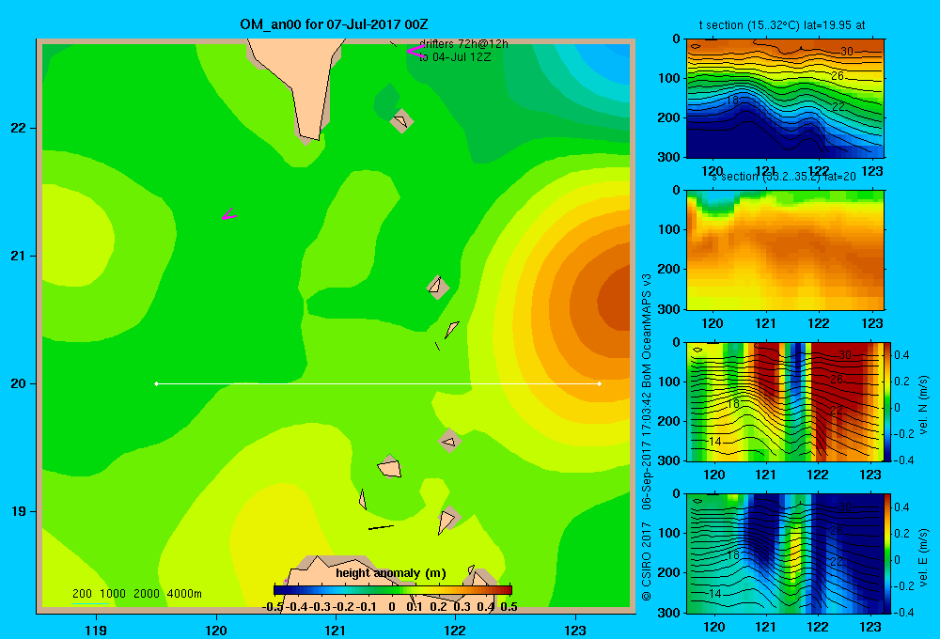Click the CSIRO BoM OceanMAPS vertical credit text
This screenshot has width=940, height=639.
click(x=647, y=437)
